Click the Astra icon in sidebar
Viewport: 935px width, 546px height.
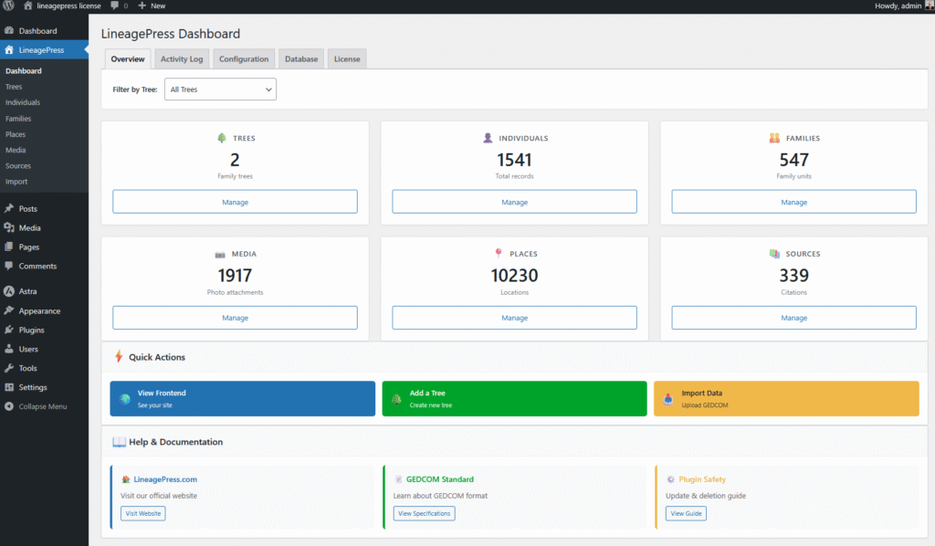(x=9, y=292)
